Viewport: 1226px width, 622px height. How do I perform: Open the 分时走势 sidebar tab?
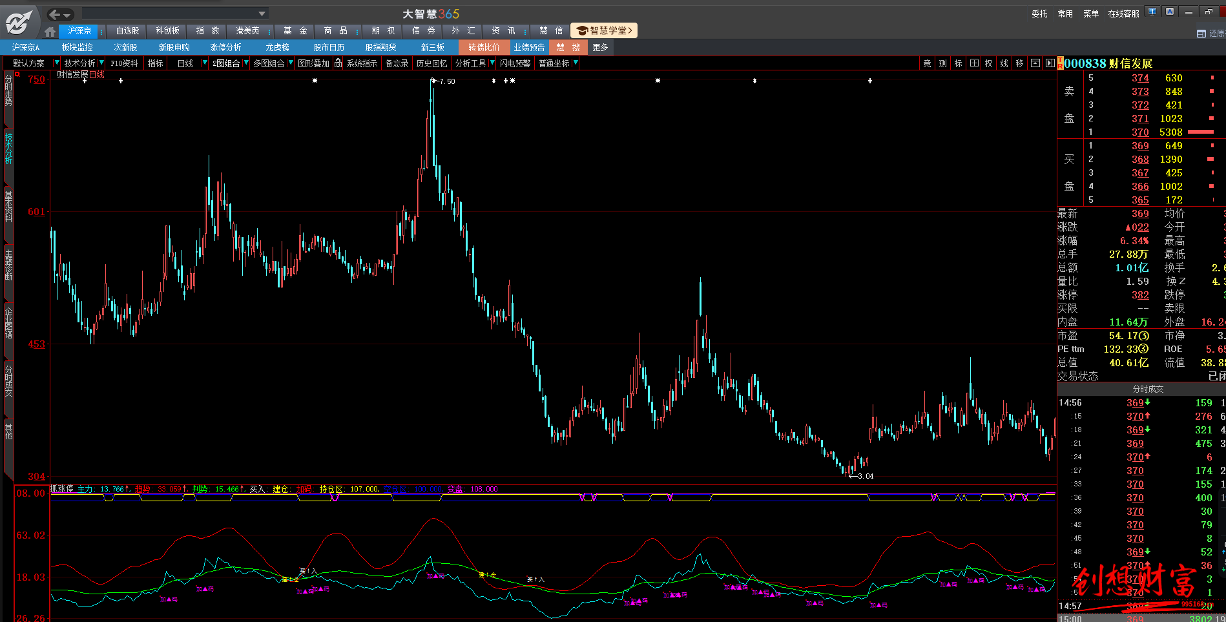tap(8, 90)
